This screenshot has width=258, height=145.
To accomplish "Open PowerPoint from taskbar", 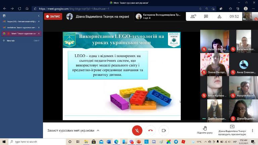I will tap(139, 142).
